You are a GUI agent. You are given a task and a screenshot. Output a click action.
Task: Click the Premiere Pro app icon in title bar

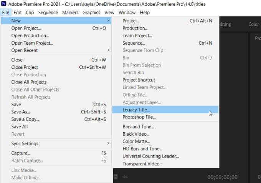4,4
